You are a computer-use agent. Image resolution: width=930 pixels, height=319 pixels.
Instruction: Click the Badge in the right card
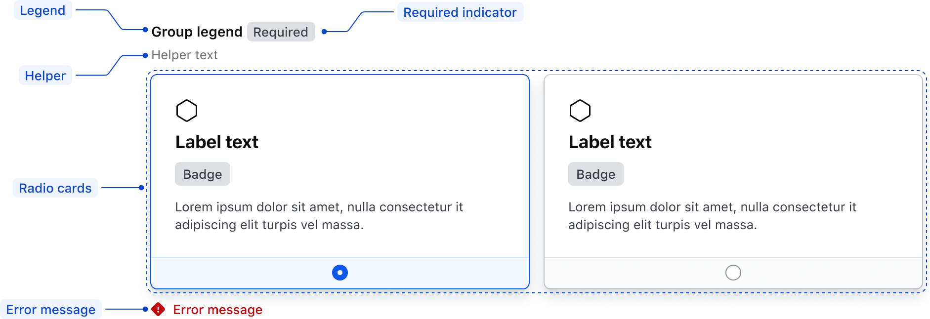[x=596, y=174]
